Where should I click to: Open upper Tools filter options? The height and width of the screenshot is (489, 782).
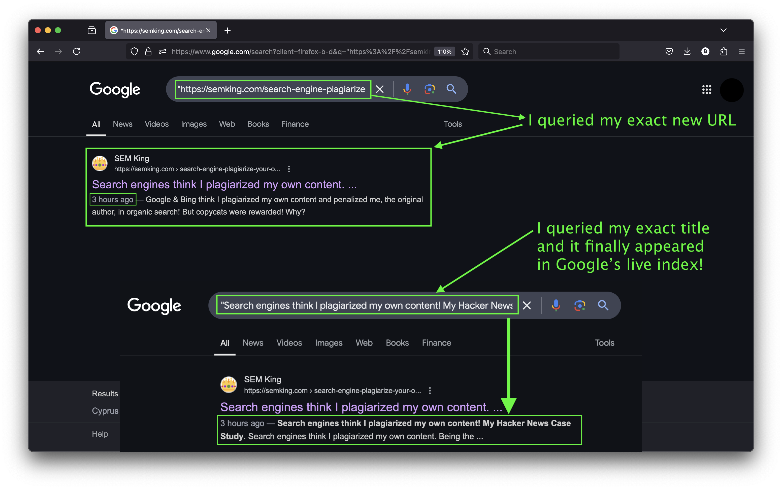click(x=453, y=124)
